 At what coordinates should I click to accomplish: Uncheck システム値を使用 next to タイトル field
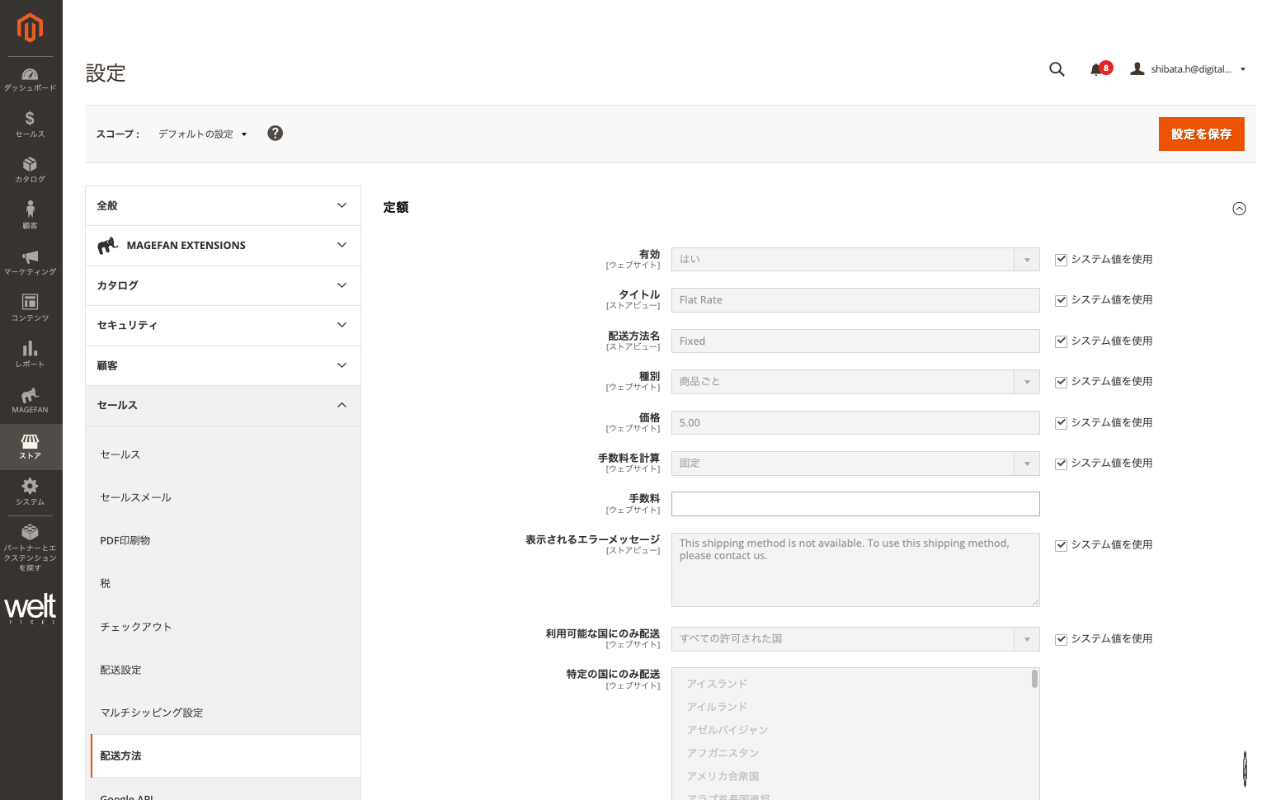coord(1061,299)
